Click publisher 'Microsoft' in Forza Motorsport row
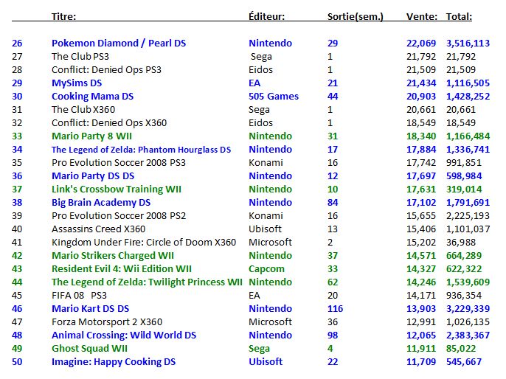506x379 pixels. 270,322
